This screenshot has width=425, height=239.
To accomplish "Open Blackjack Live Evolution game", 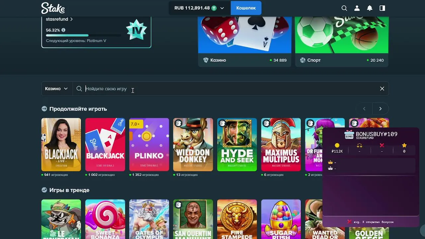I will point(61,145).
